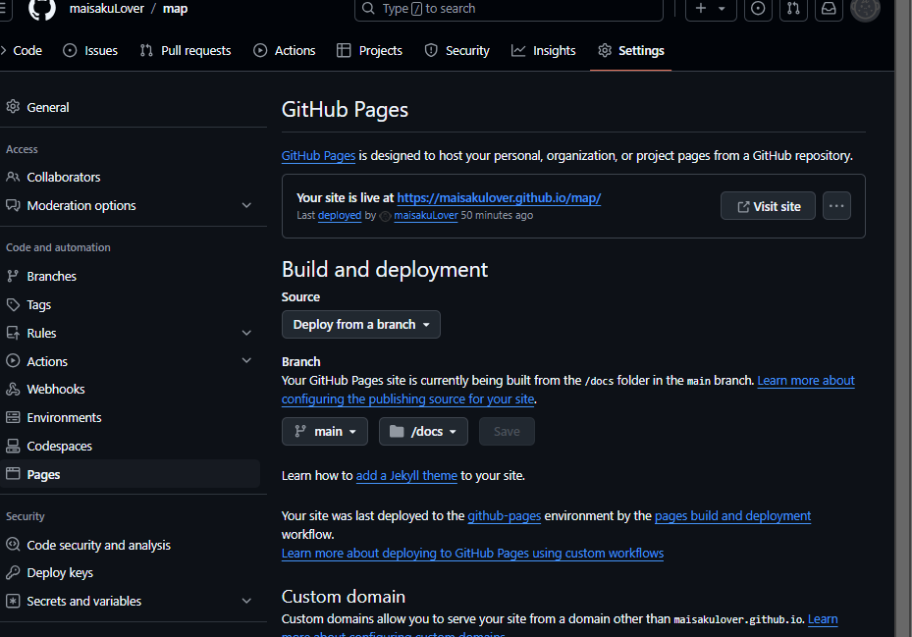The height and width of the screenshot is (637, 912).
Task: Open pull requests icon in top header
Action: (x=793, y=9)
